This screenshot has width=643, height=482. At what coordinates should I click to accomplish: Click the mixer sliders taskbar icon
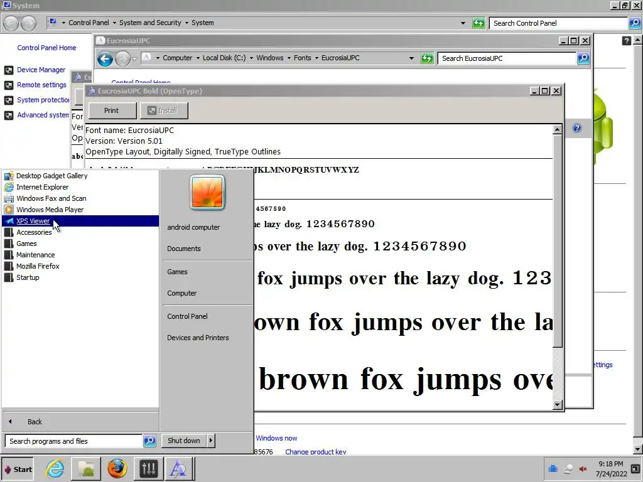[x=148, y=469]
